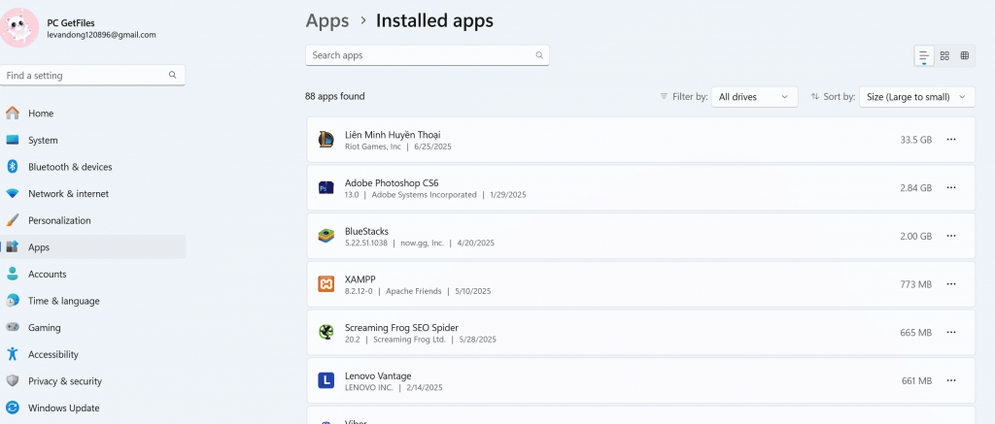This screenshot has height=424, width=995.
Task: Click the PC GetFiles account name
Action: click(x=71, y=23)
